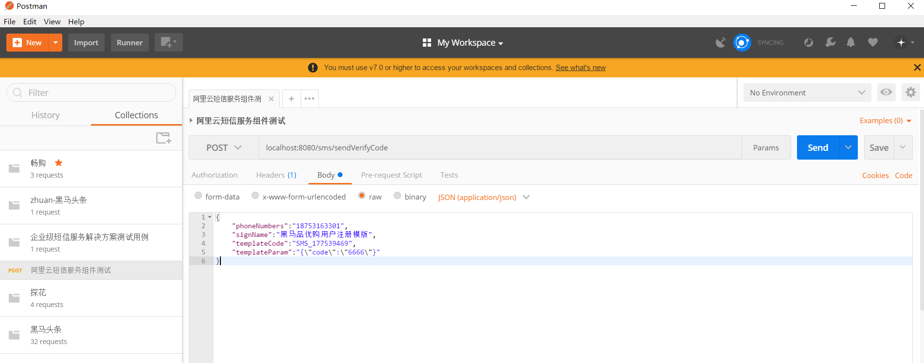The height and width of the screenshot is (363, 924).
Task: Send the request with Send button
Action: [818, 147]
